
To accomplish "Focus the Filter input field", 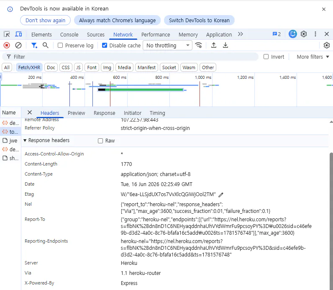I will 130,57.
